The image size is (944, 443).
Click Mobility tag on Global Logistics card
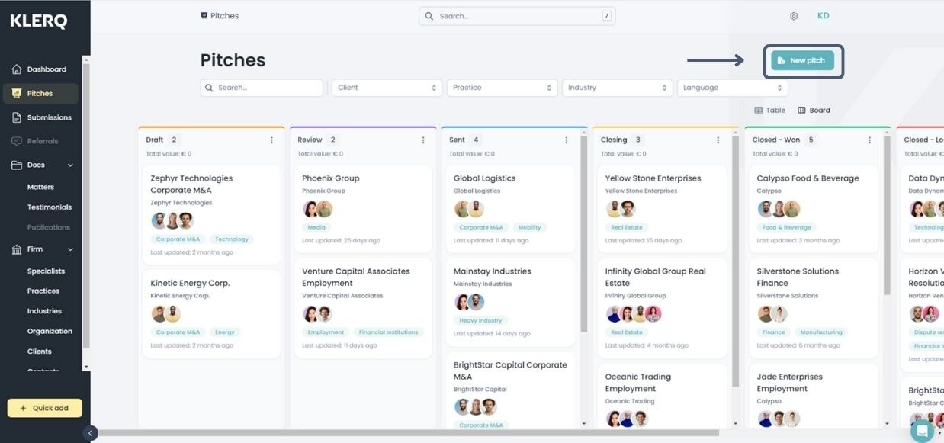coord(529,228)
